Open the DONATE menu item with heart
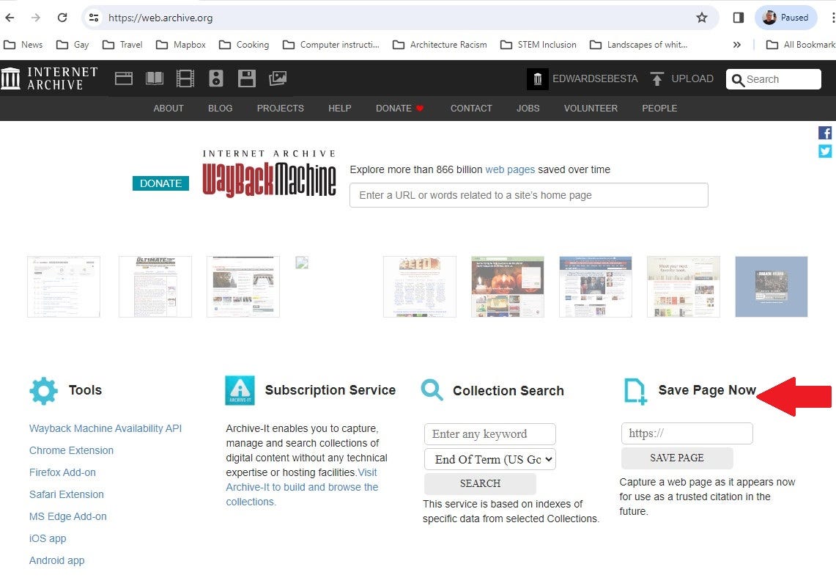 (400, 109)
